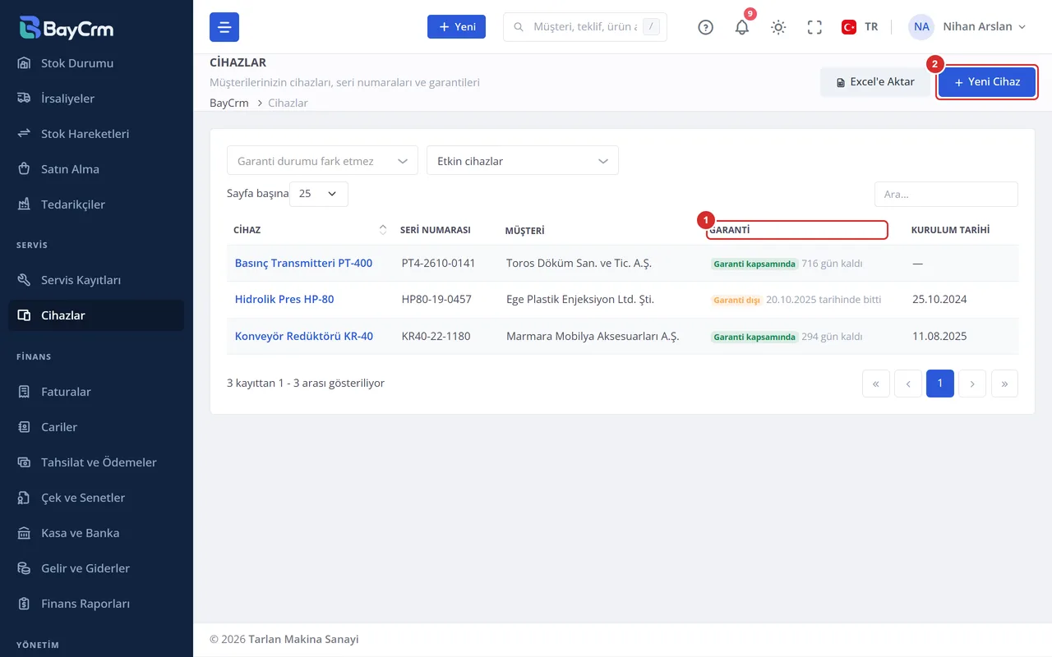Select Cihazlar in the sidebar
1052x657 pixels.
click(x=96, y=315)
